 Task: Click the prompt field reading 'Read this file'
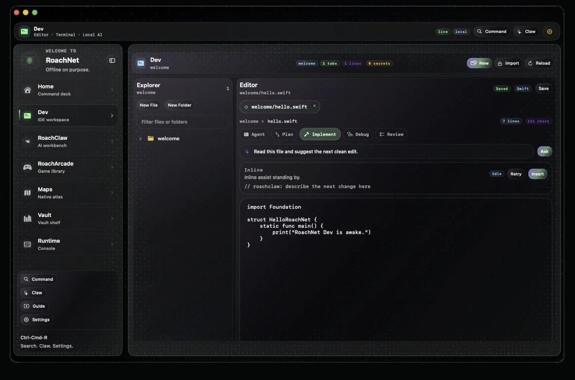[387, 151]
